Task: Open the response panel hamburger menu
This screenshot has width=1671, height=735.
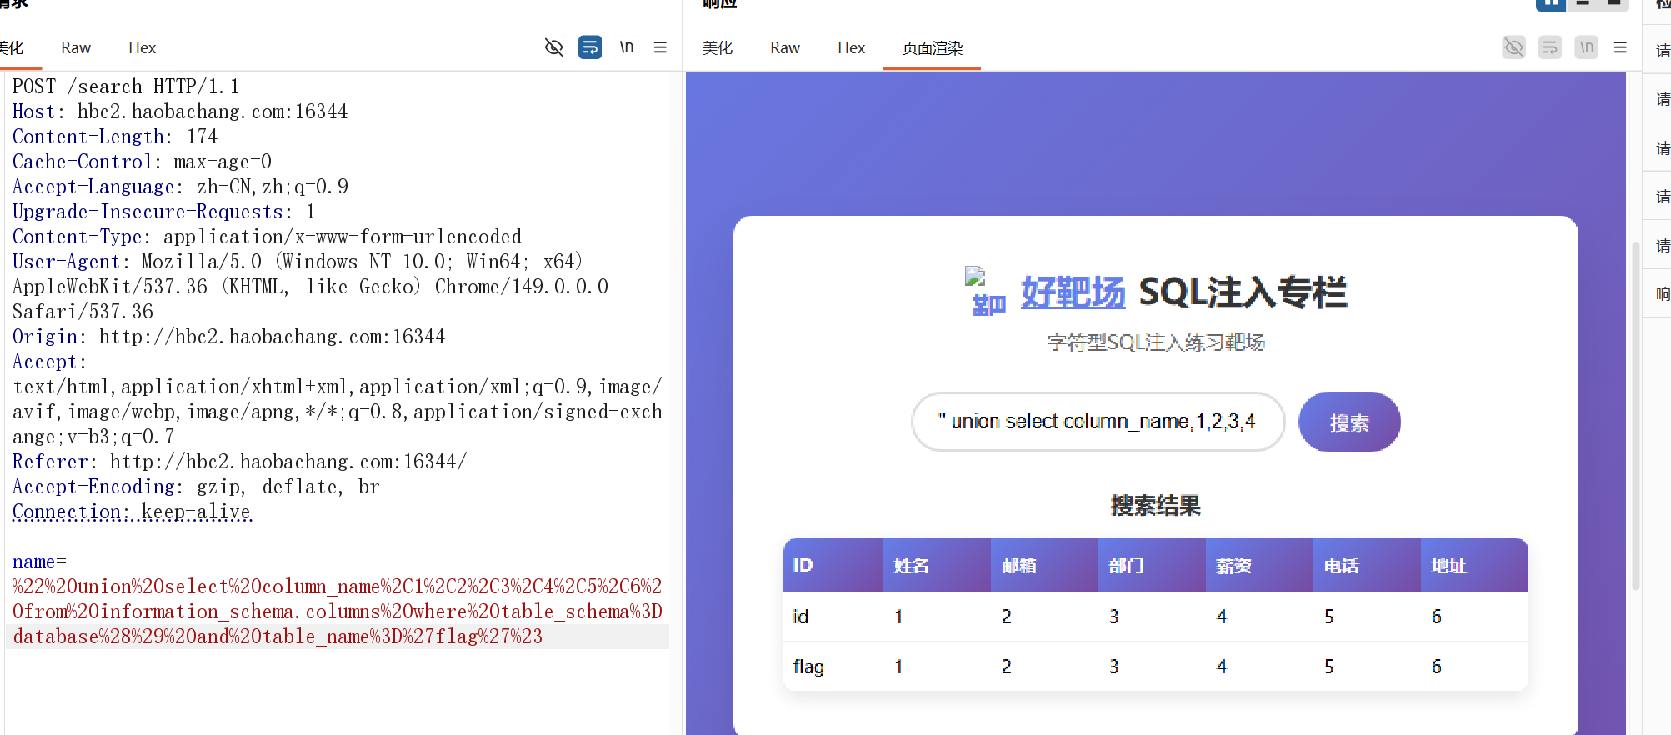Action: pos(1620,47)
